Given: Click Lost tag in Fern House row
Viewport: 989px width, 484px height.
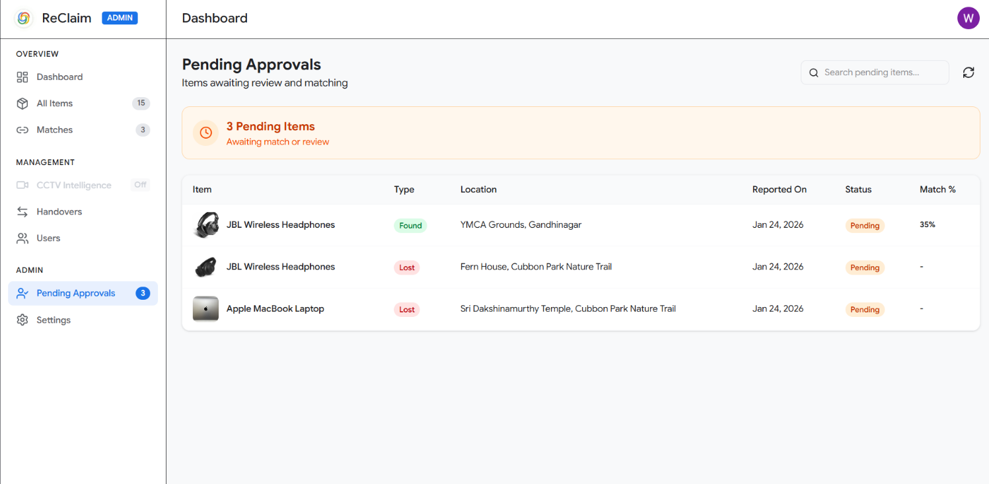Looking at the screenshot, I should tap(407, 267).
